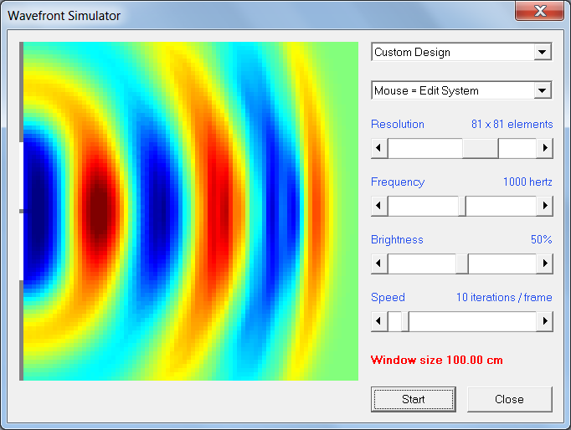Click the Mouse = Edit System combo box text
The width and height of the screenshot is (571, 430).
(x=426, y=90)
